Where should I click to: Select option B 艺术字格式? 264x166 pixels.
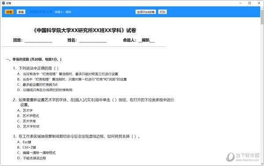28,116
